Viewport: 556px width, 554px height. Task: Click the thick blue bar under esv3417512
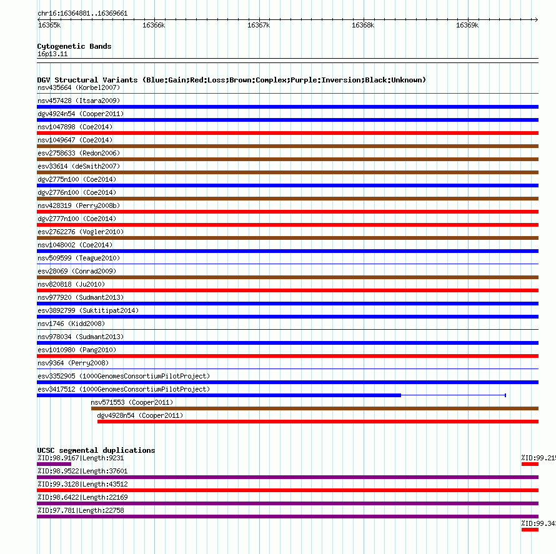pos(219,395)
